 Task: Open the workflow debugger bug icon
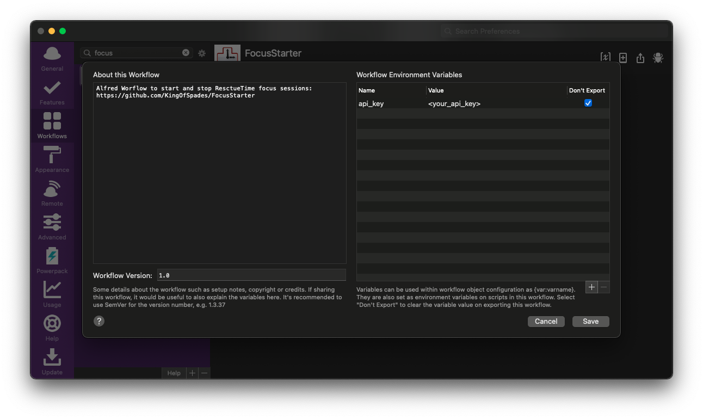coord(658,58)
